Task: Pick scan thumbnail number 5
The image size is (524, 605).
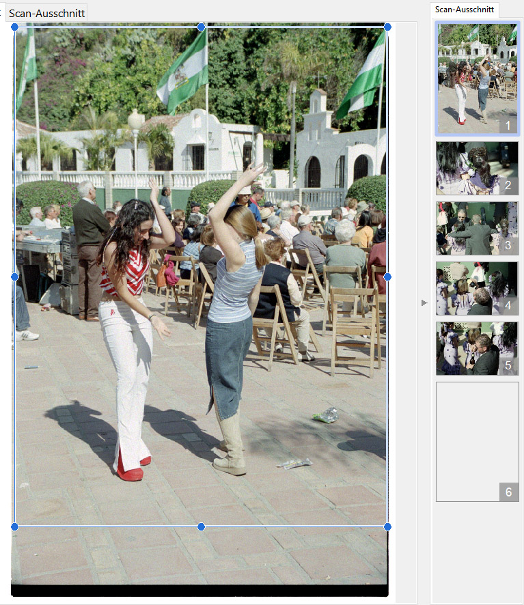Action: tap(478, 348)
